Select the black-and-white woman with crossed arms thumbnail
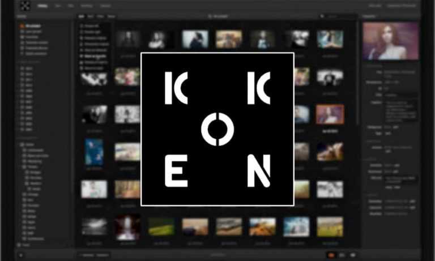 157,40
